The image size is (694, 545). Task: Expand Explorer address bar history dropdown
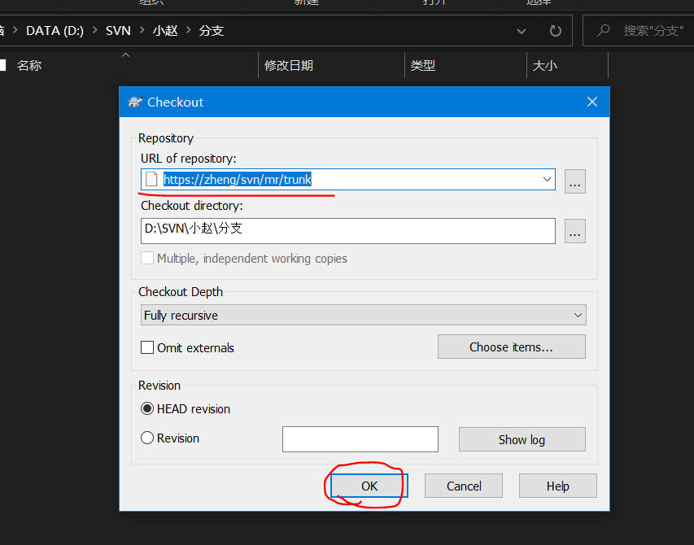(522, 31)
